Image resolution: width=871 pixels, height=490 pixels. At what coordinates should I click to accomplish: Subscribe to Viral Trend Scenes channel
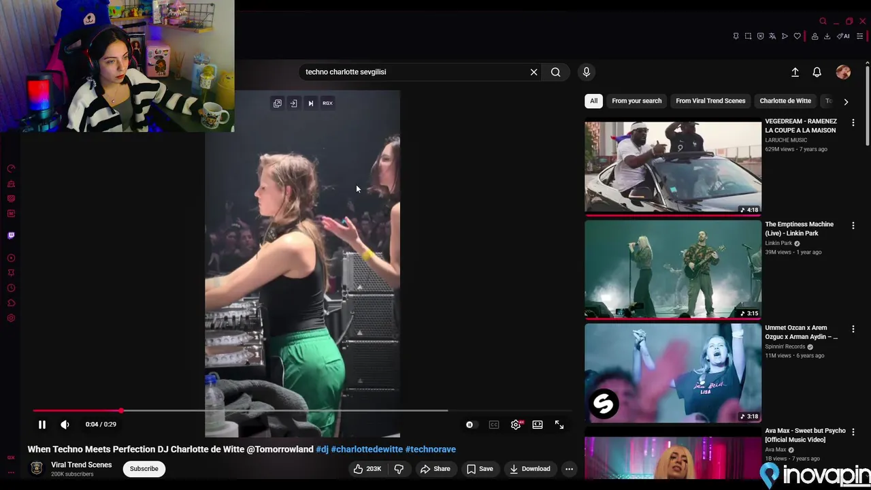pos(144,469)
